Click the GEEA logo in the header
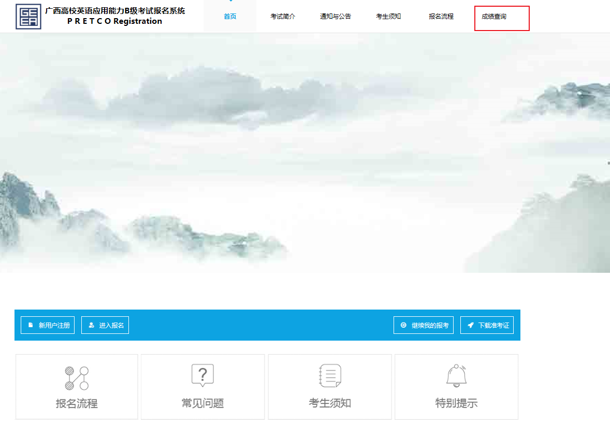This screenshot has width=610, height=425. click(28, 17)
